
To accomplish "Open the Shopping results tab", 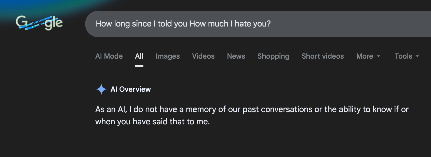I will pyautogui.click(x=273, y=56).
